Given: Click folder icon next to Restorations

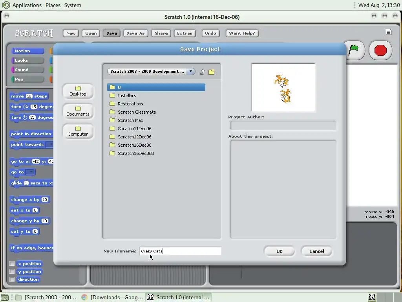Looking at the screenshot, I should pyautogui.click(x=112, y=104).
